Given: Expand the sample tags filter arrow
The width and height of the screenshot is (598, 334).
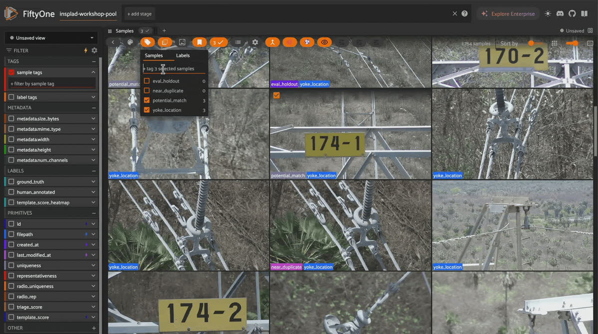Looking at the screenshot, I should [x=93, y=72].
